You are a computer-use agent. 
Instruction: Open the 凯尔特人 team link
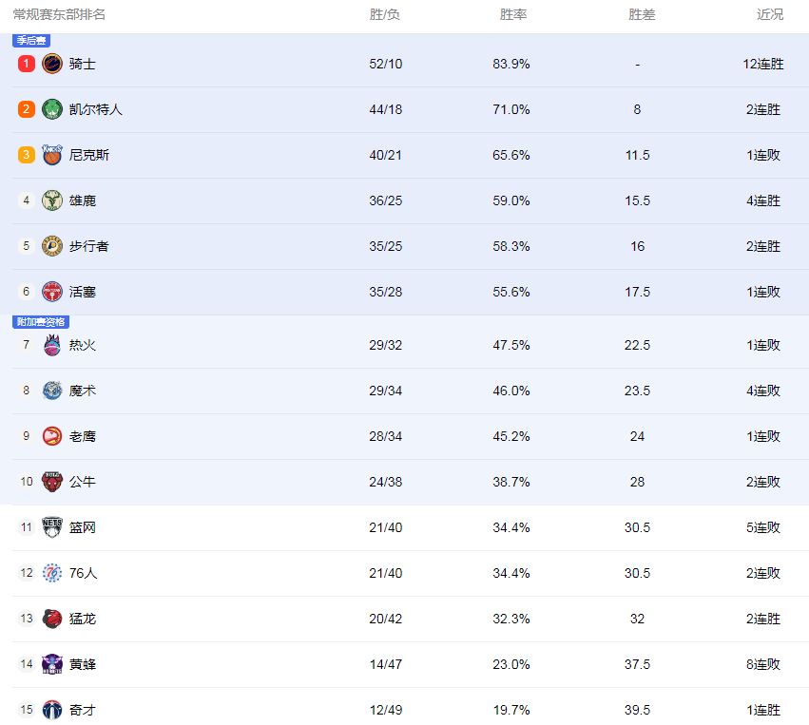click(x=96, y=109)
